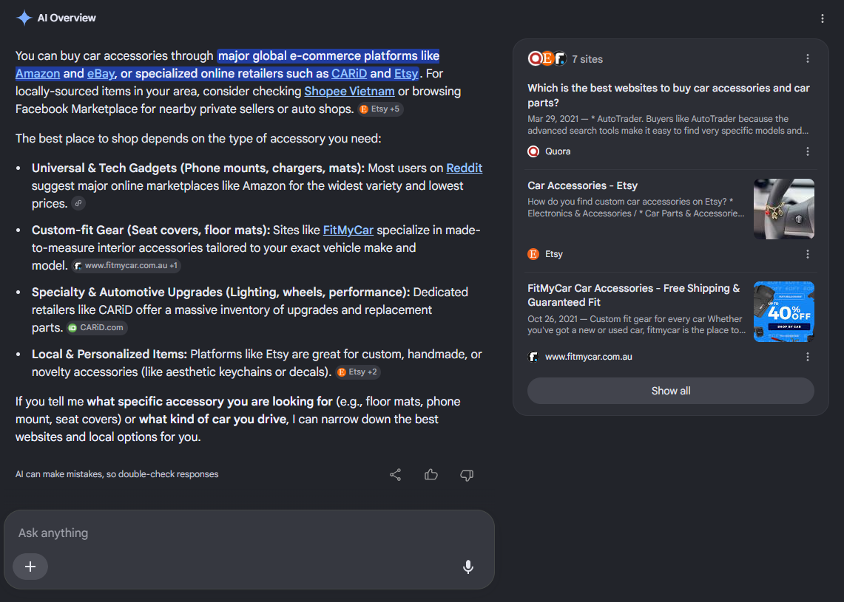Open the three-dot options for the Etsy source
This screenshot has height=602, width=844.
point(808,254)
